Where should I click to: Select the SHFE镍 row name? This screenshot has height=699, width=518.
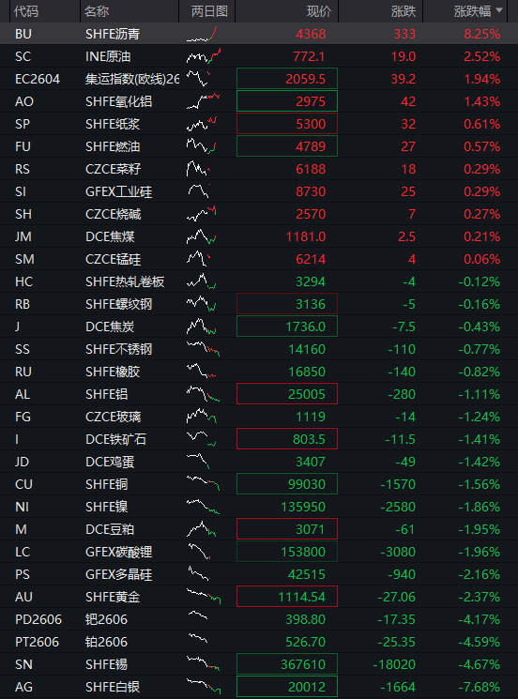(107, 507)
